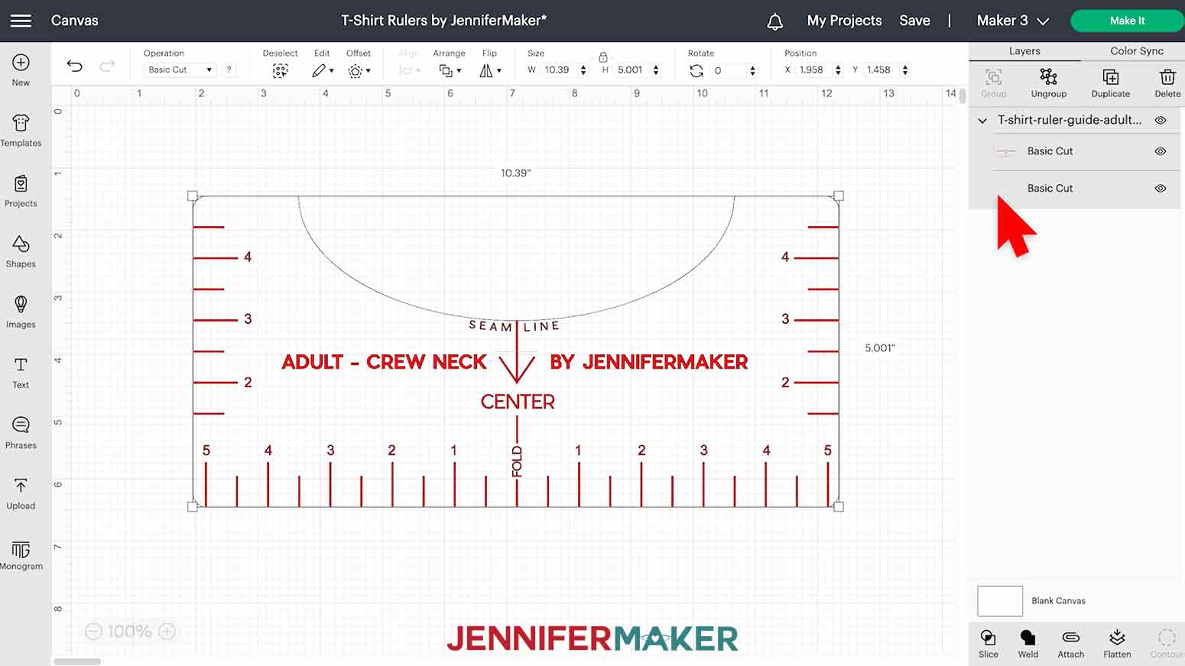The image size is (1185, 666).
Task: Click the green Make It button
Action: pos(1127,21)
